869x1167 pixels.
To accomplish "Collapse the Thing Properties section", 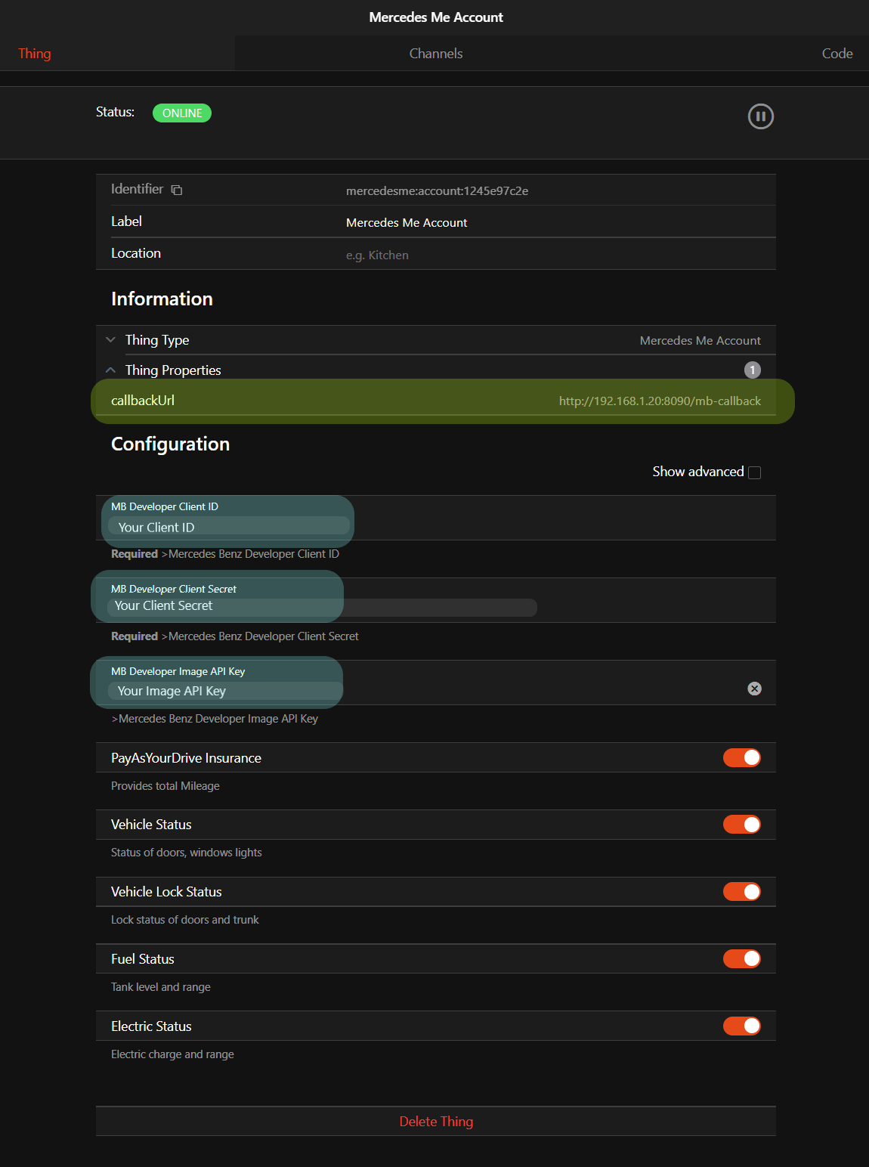I will tap(111, 370).
